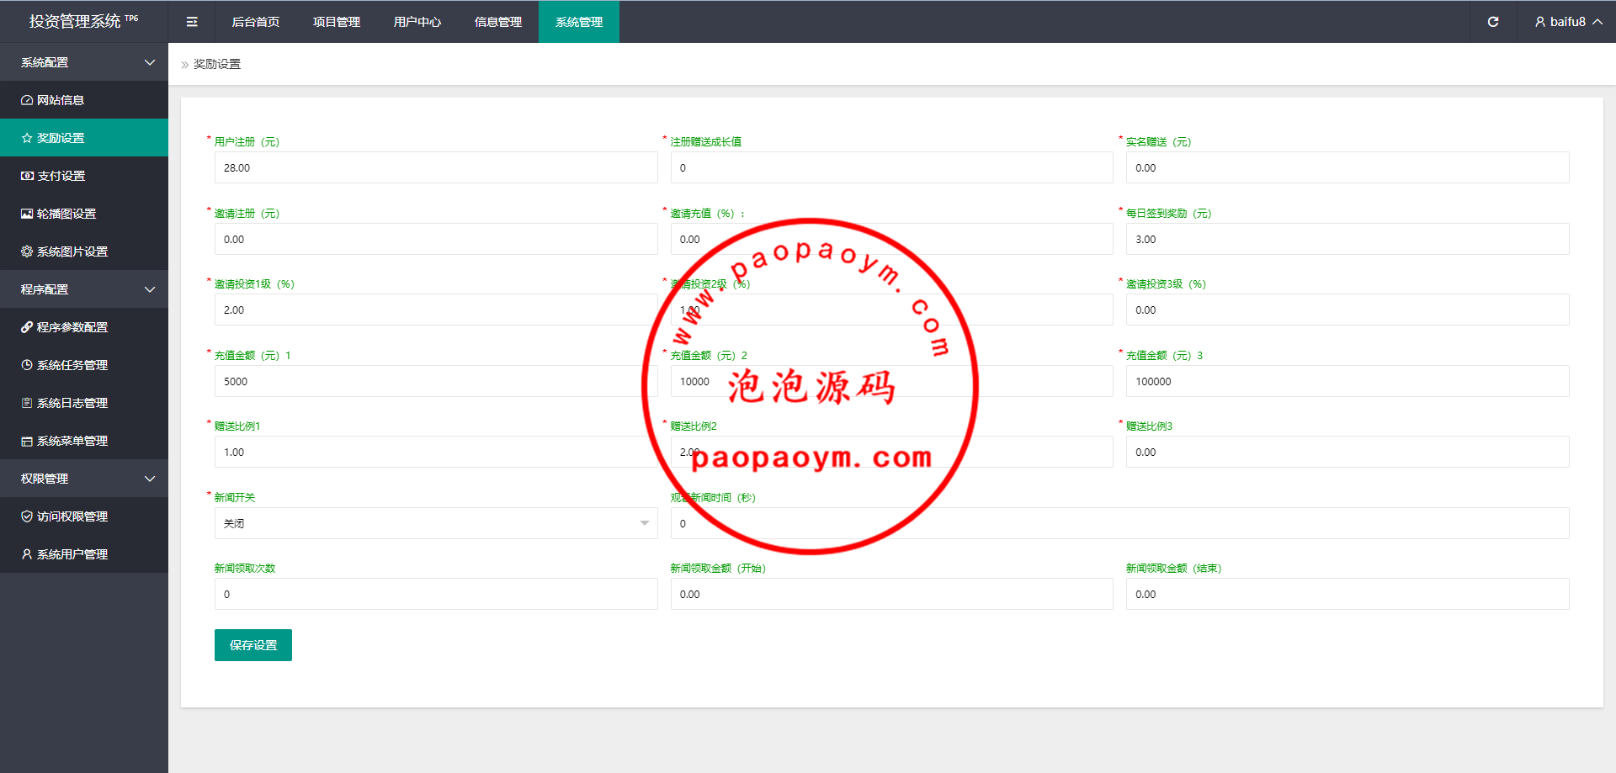Click the 网站信息 gauge icon
The image size is (1616, 773).
point(27,100)
